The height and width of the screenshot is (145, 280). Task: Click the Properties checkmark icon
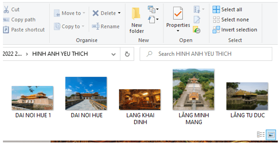pos(178,13)
